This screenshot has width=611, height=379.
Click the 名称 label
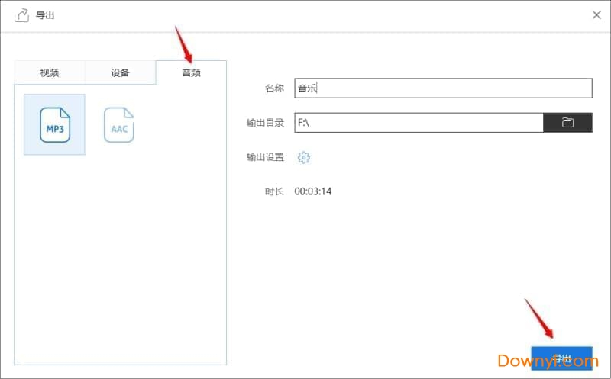274,88
